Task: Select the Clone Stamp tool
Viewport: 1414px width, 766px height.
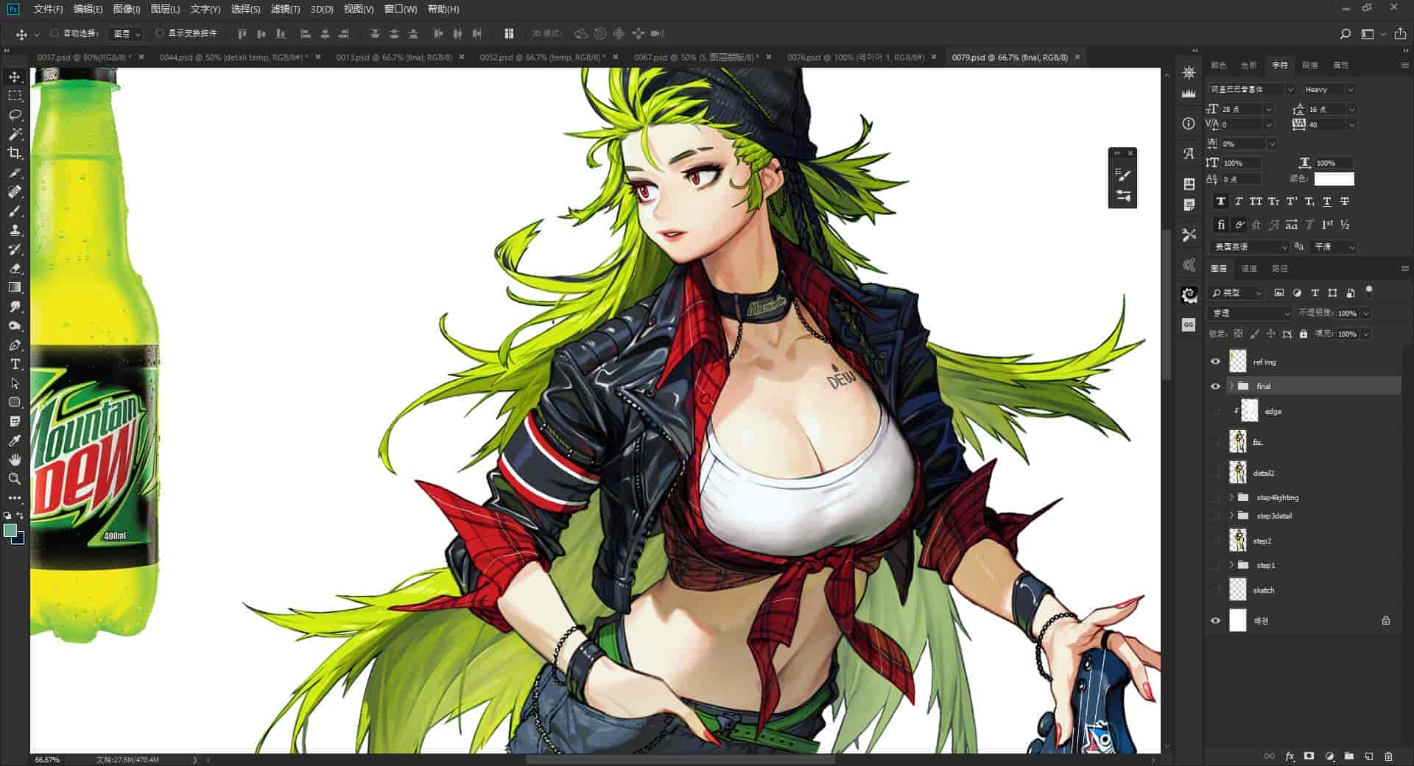Action: click(x=15, y=230)
